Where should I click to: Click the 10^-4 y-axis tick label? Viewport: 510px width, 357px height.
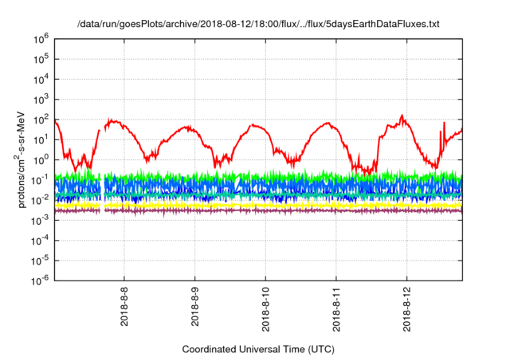(40, 241)
